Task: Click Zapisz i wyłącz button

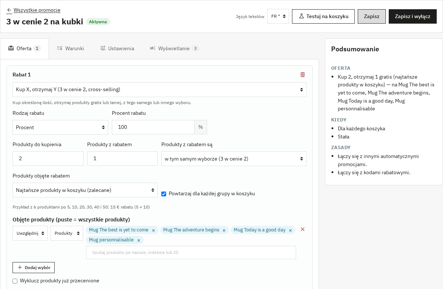Action: click(x=413, y=16)
